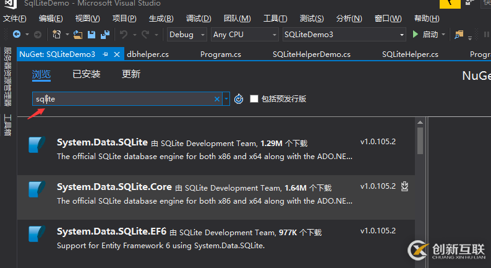Open the 文件(F) menu

(15, 19)
